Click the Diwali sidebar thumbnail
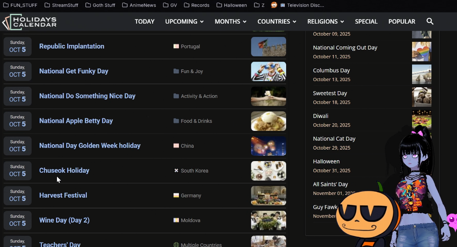The height and width of the screenshot is (247, 457). pyautogui.click(x=421, y=120)
